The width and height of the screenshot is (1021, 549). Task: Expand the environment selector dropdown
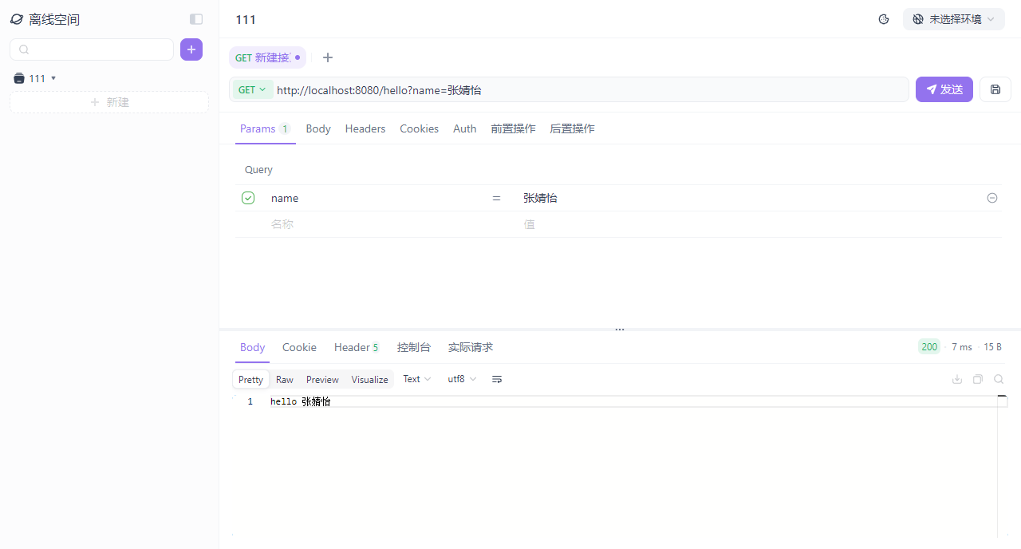tap(954, 19)
